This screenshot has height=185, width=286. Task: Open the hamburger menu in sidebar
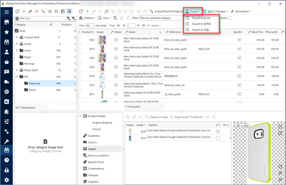click(7, 12)
